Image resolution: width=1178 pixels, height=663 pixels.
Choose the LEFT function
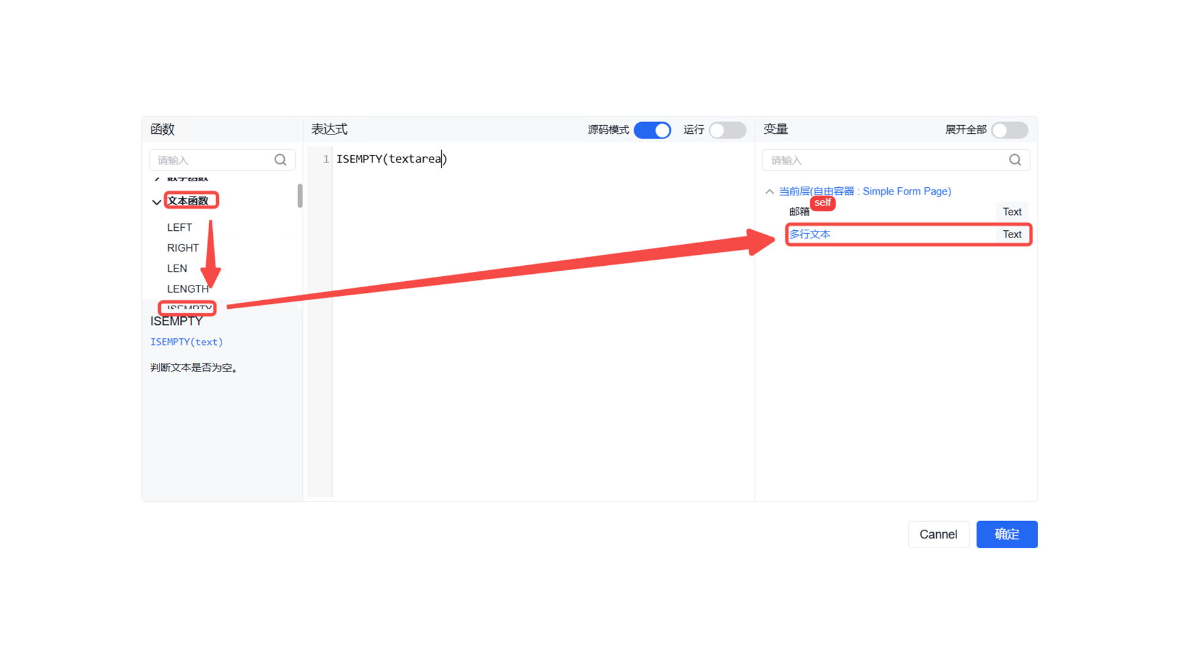click(x=179, y=227)
